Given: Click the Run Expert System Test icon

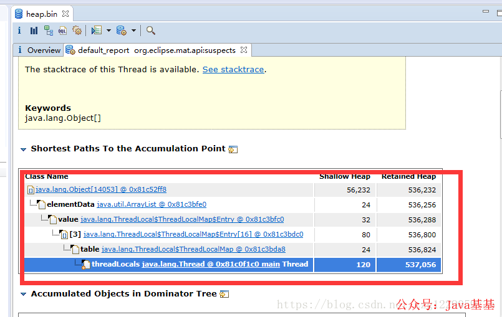Looking at the screenshot, I should pyautogui.click(x=97, y=31).
